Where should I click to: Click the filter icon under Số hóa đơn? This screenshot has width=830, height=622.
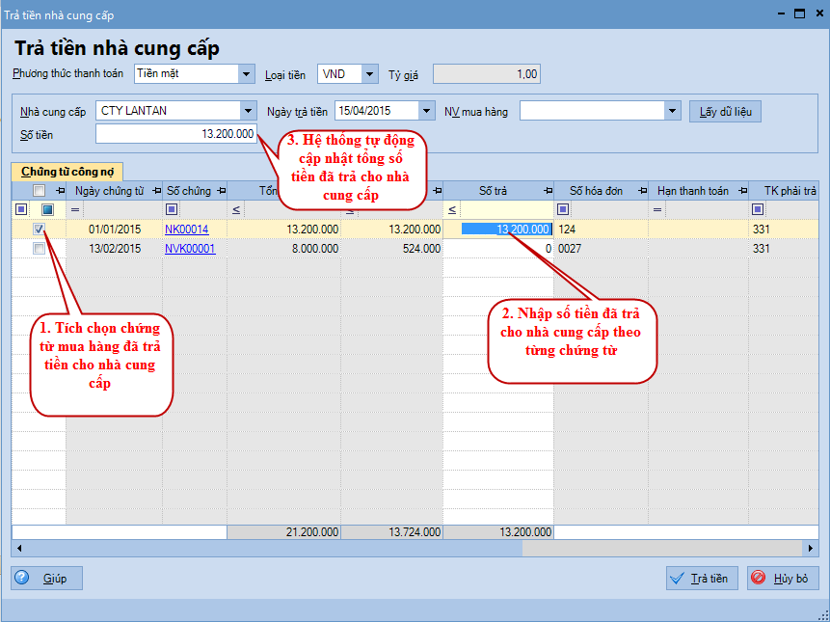[564, 209]
